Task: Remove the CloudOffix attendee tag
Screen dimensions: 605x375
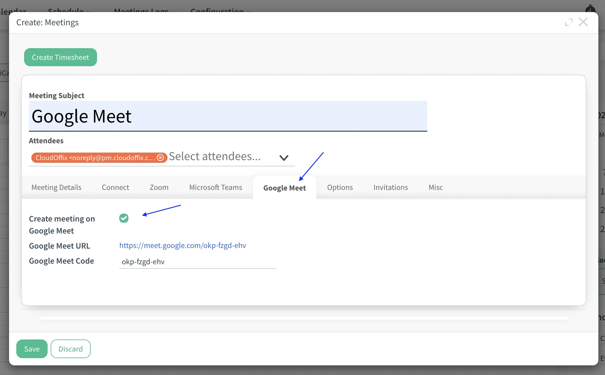Action: tap(161, 157)
